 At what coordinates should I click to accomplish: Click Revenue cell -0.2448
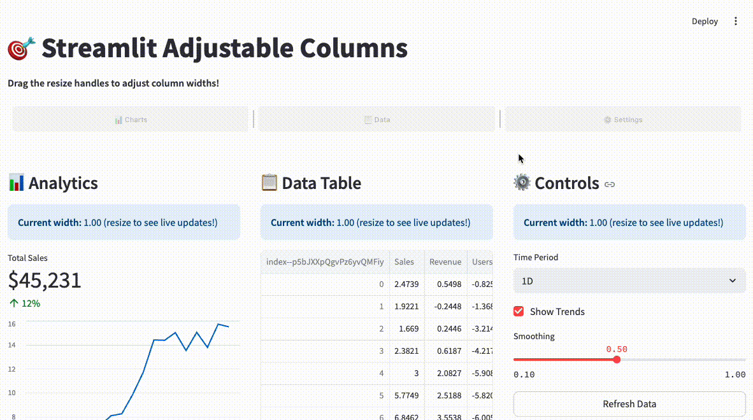[446, 306]
